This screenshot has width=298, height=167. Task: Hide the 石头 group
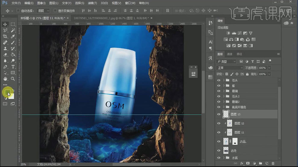[219, 80]
